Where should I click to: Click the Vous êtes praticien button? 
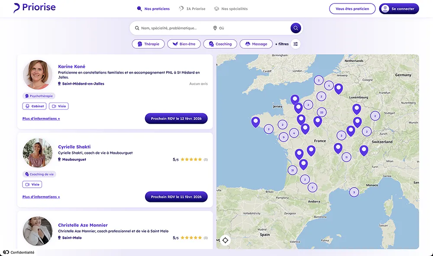pos(352,9)
